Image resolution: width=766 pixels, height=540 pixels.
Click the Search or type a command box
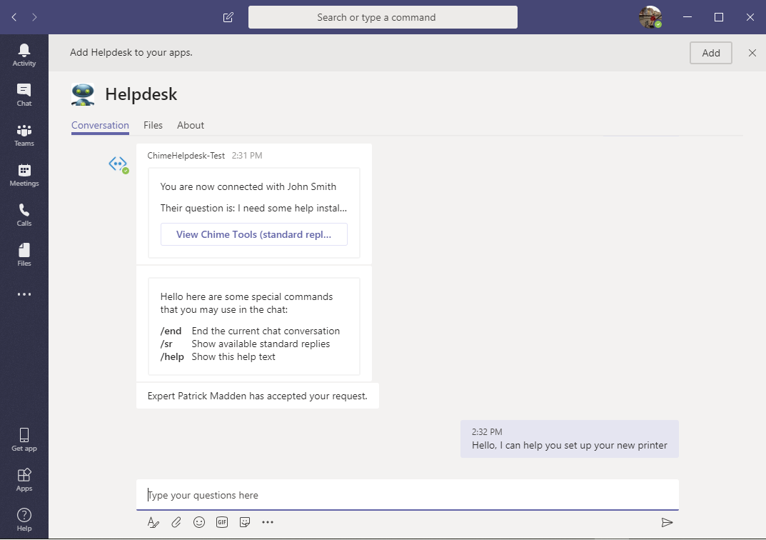383,17
